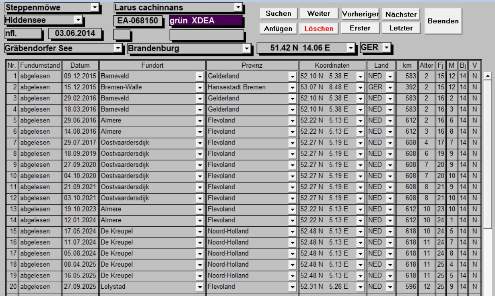Expand the Larus cachinnans dropdown
Screen dimensions: 495x296
pos(238,7)
